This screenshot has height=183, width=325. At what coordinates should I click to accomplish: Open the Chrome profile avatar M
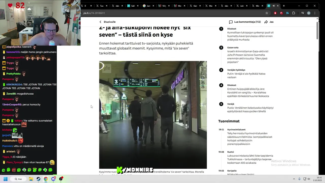[309, 13]
